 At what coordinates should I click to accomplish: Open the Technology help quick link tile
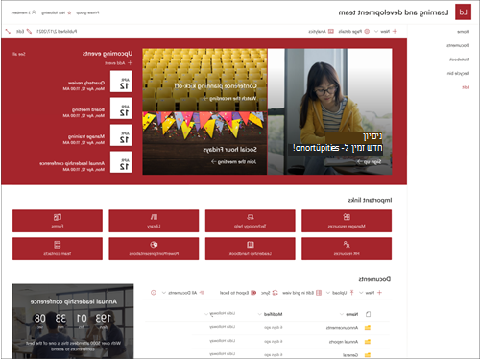point(251,221)
